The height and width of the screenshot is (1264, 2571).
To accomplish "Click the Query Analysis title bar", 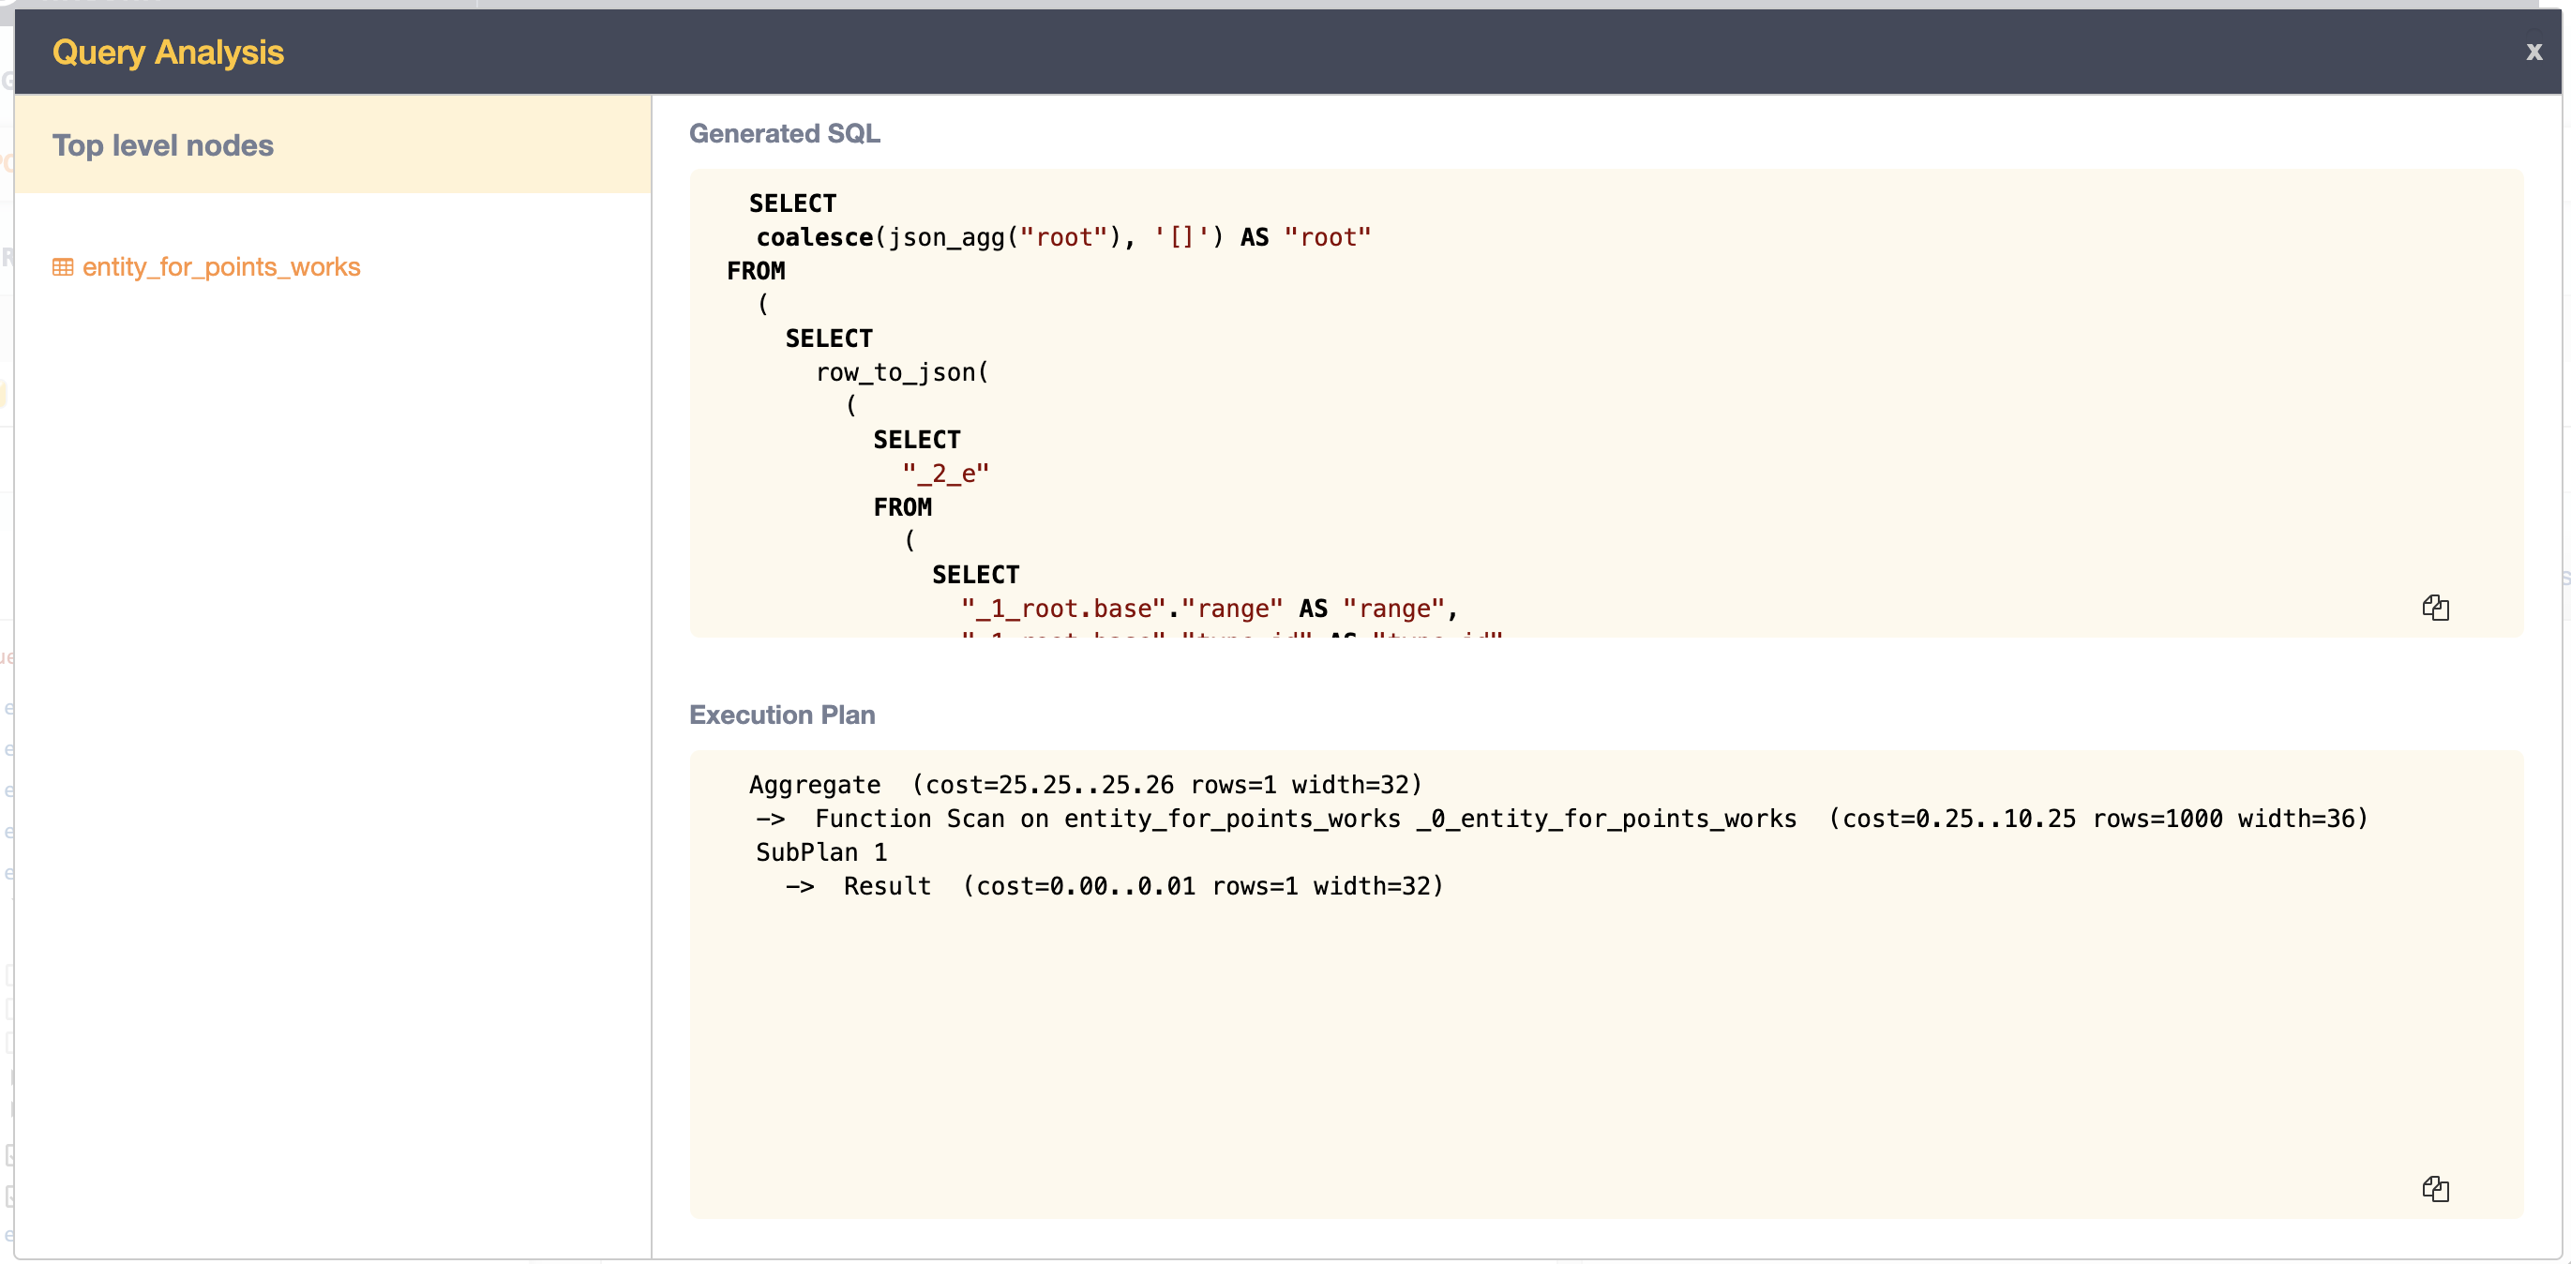I will [168, 51].
